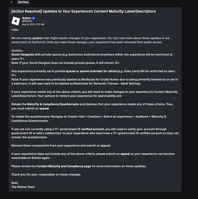
Task: Click the 'Thank you for your cooperation' line
Action: click(x=46, y=175)
